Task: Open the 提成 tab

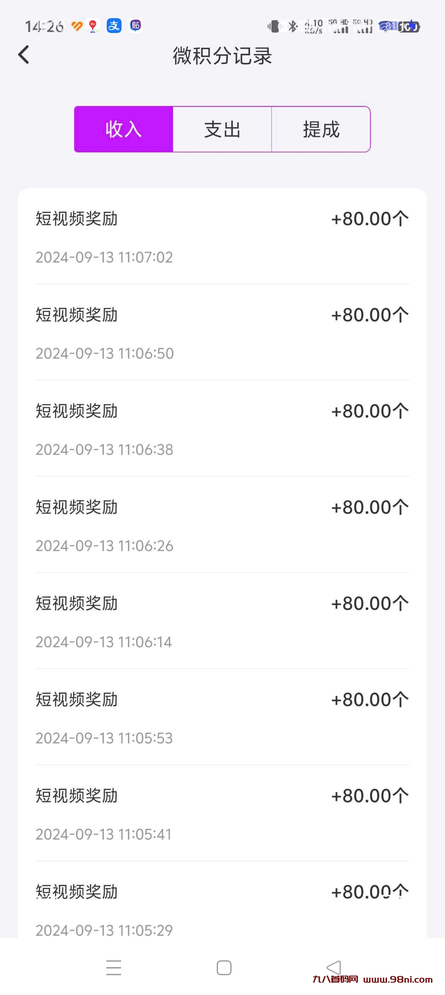Action: coord(321,129)
